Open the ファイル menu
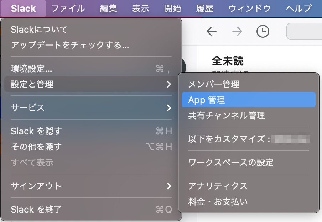 point(68,9)
